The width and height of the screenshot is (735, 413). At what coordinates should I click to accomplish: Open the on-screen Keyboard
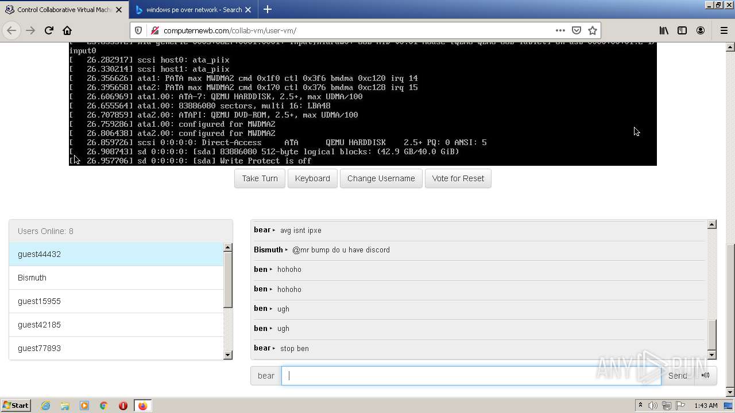[x=312, y=178]
